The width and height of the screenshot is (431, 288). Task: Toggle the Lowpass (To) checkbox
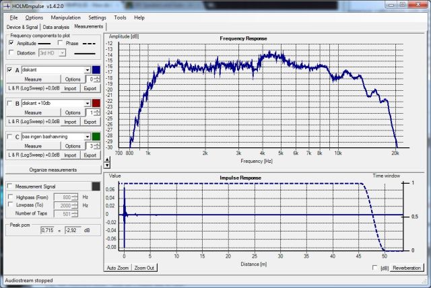[x=11, y=205]
